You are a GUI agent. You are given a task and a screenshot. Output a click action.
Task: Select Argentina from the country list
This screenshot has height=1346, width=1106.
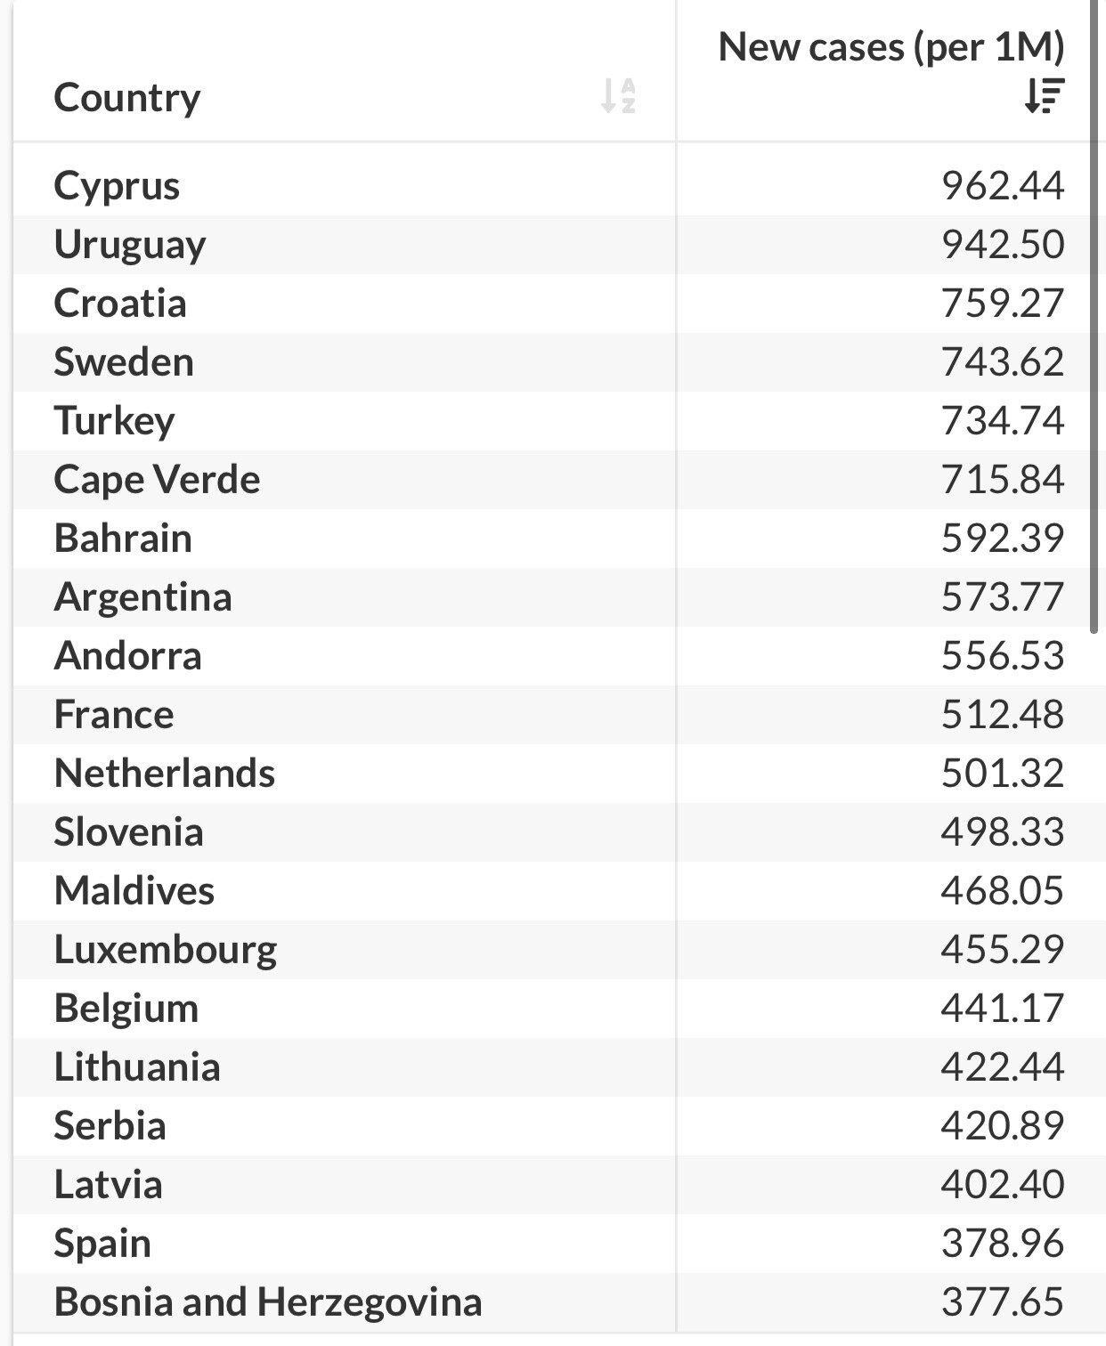tap(142, 596)
